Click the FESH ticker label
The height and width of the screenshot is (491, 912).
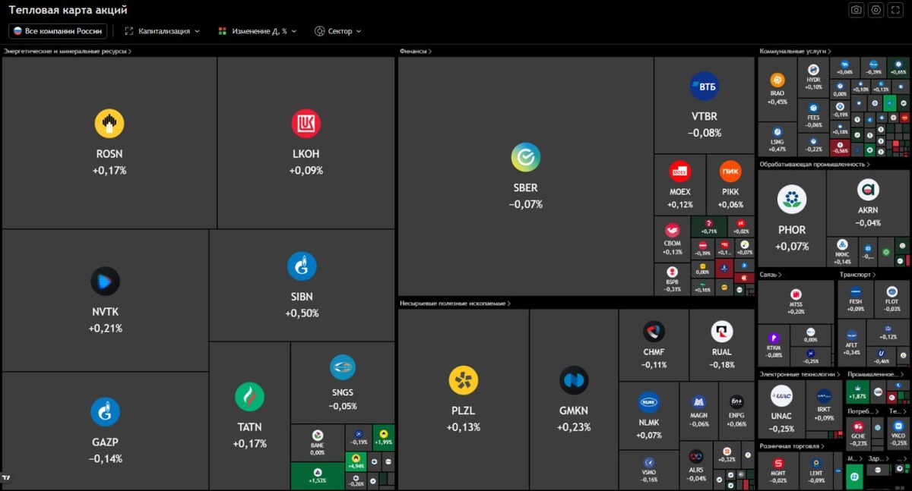coord(856,301)
